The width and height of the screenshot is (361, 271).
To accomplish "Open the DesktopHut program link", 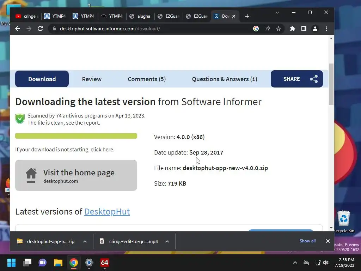I will coord(107,212).
